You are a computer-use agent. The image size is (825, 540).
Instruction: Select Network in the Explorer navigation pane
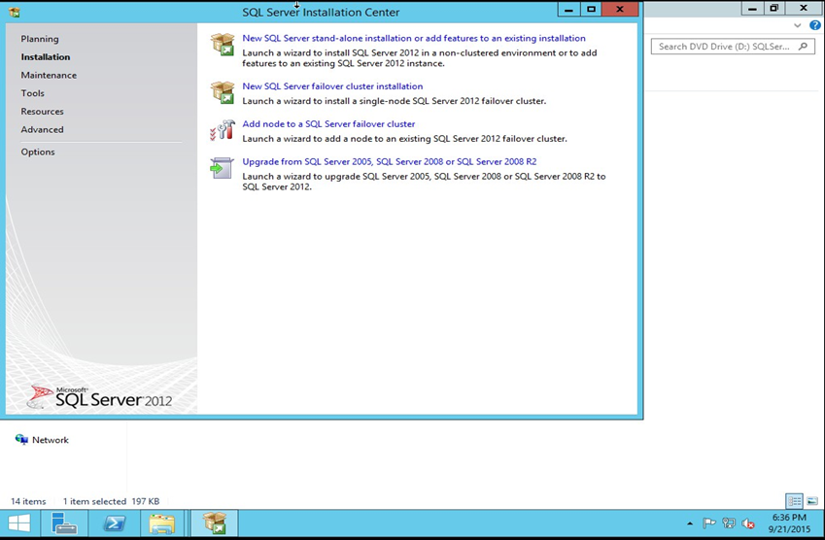[50, 440]
